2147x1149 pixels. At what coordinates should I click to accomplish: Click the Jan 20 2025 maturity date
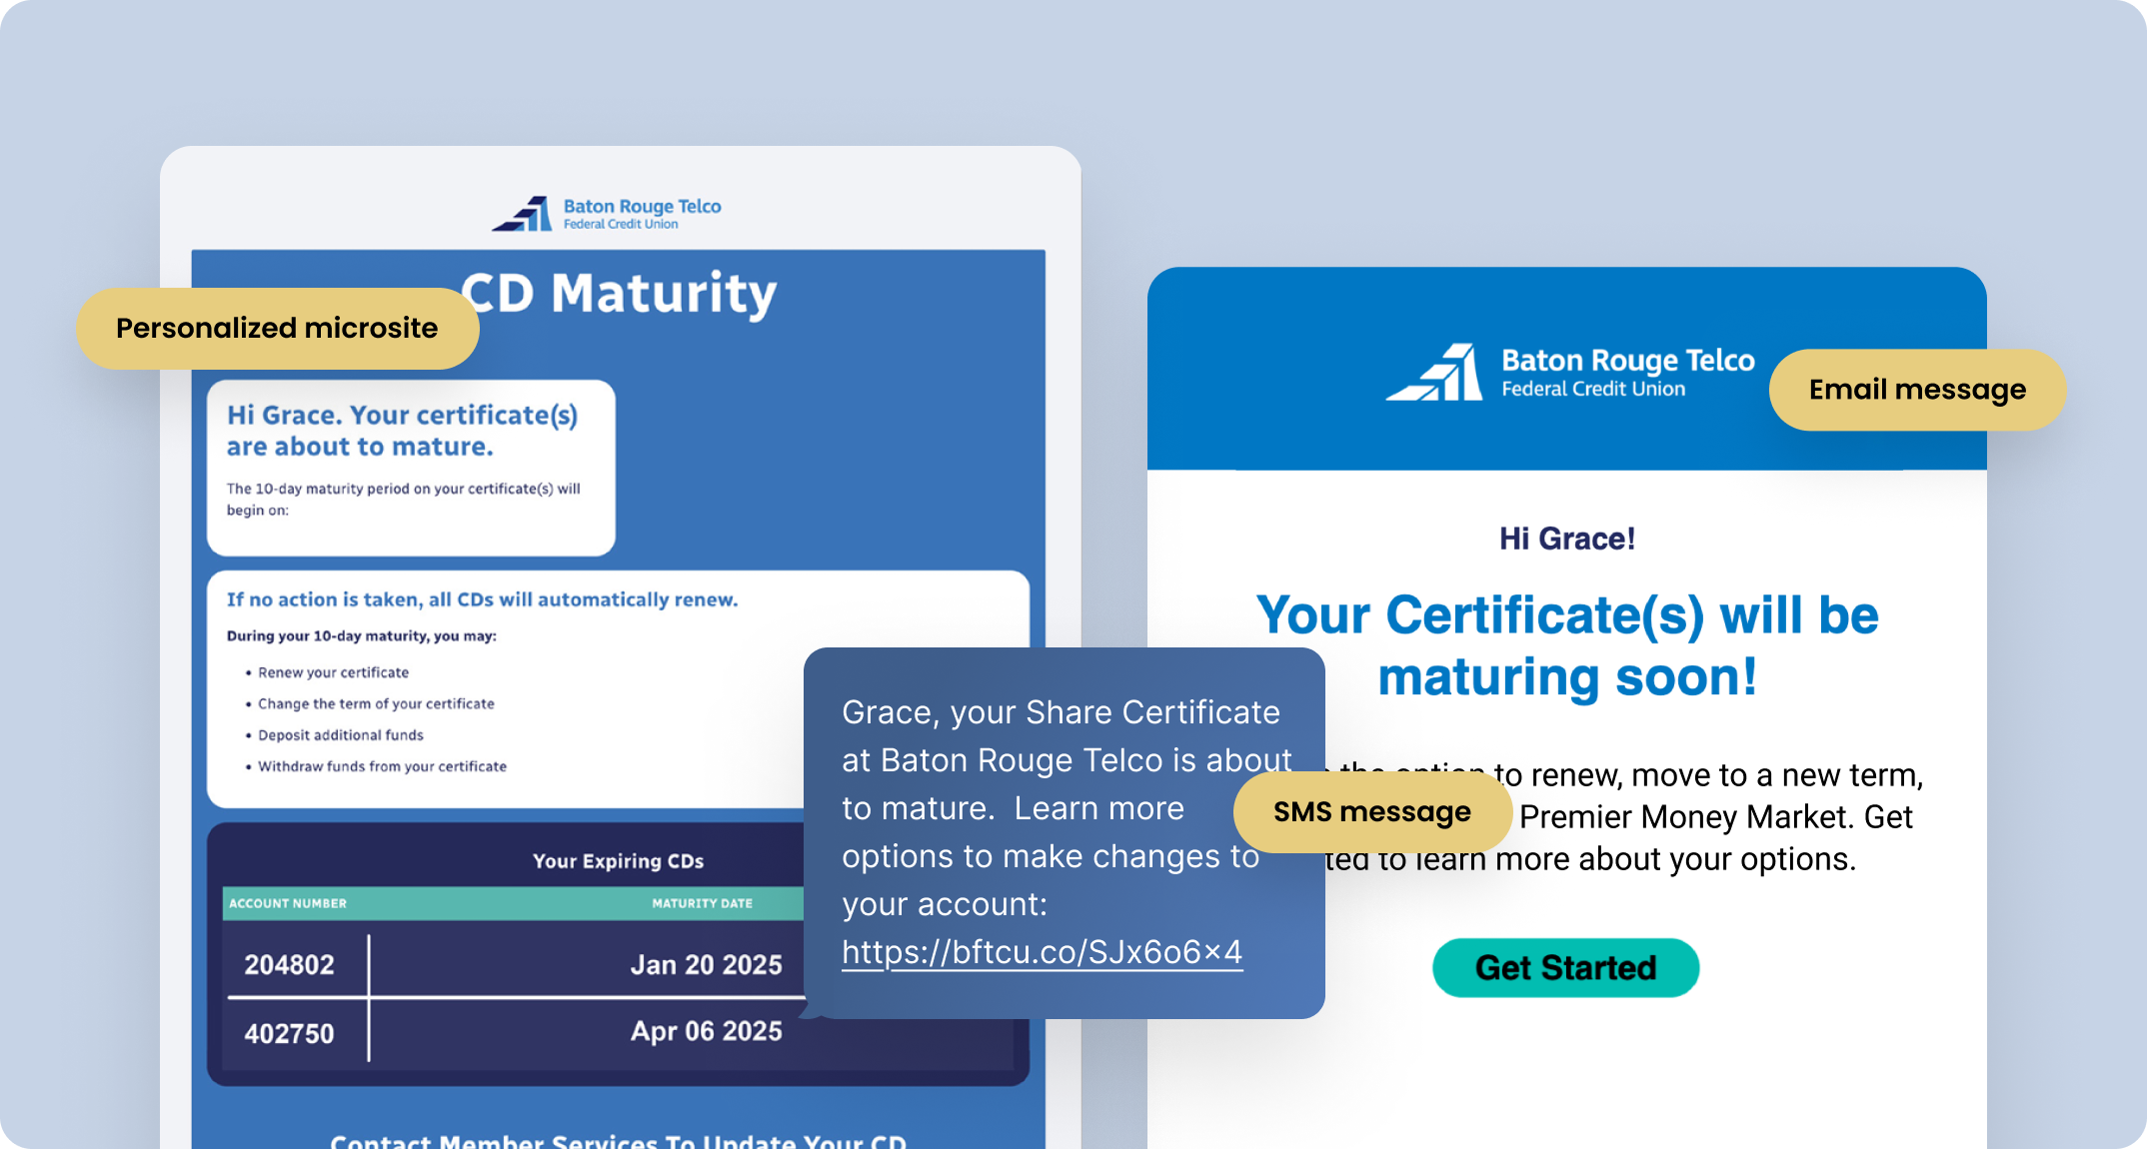pos(706,965)
